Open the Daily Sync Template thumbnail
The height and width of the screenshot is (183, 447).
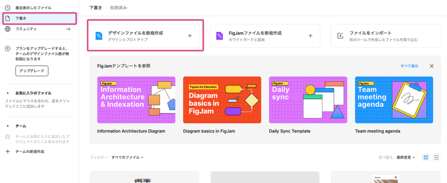point(308,100)
